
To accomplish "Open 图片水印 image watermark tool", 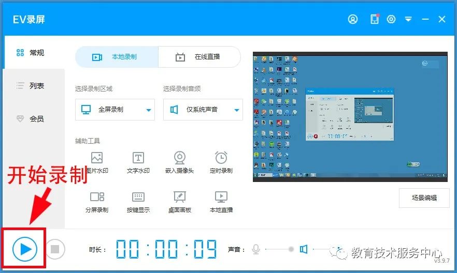I will (97, 163).
